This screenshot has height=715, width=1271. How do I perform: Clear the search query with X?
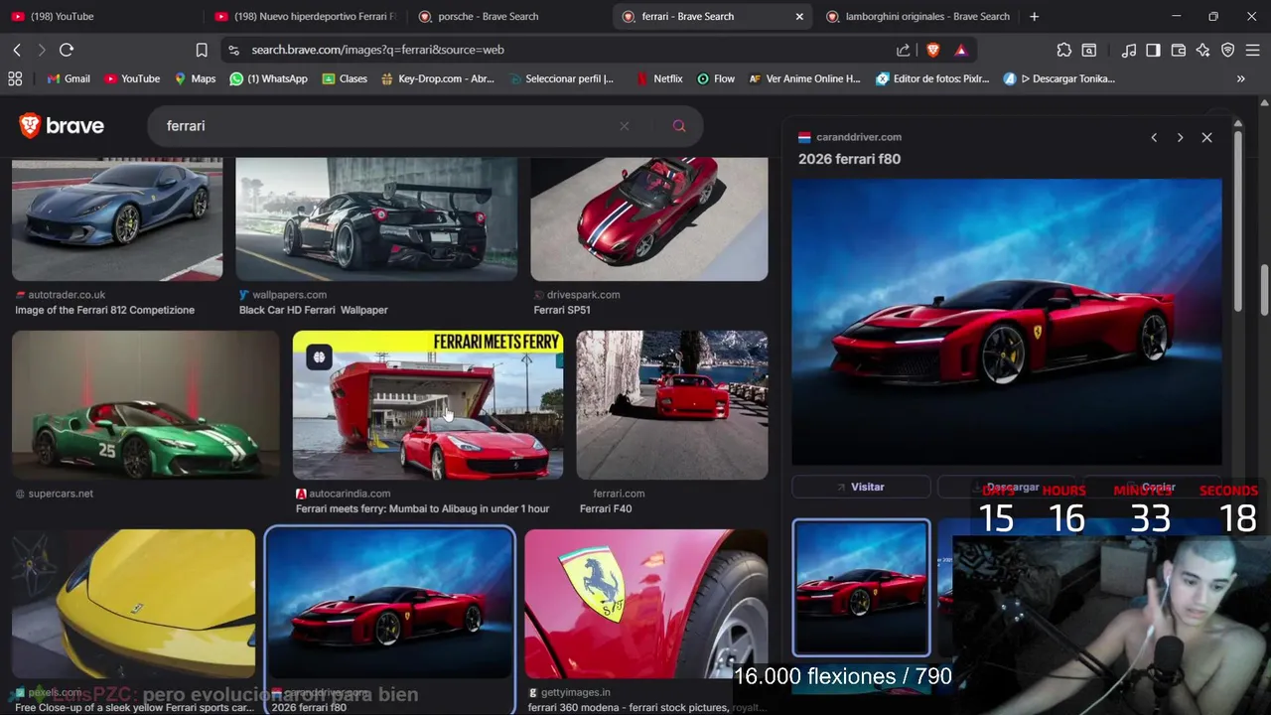[625, 126]
